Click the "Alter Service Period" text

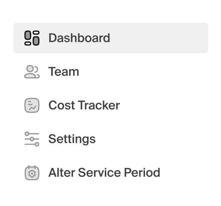[104, 173]
